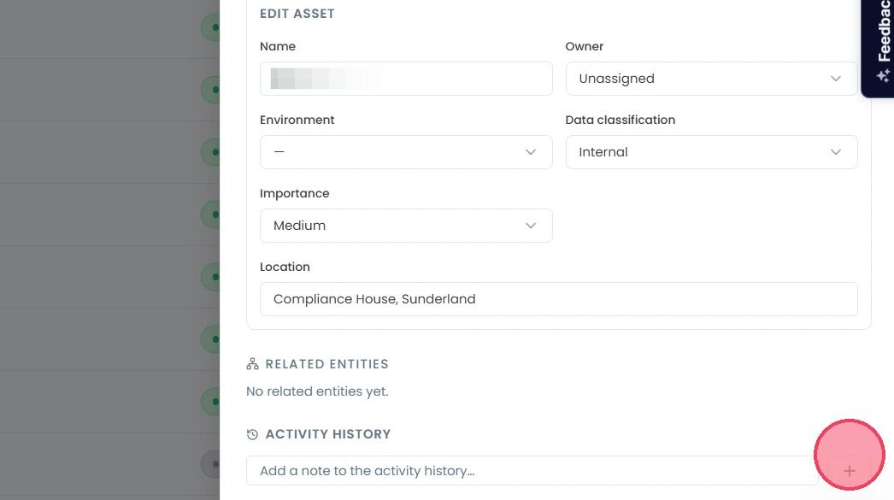Click the plus button to add activity note

point(849,471)
